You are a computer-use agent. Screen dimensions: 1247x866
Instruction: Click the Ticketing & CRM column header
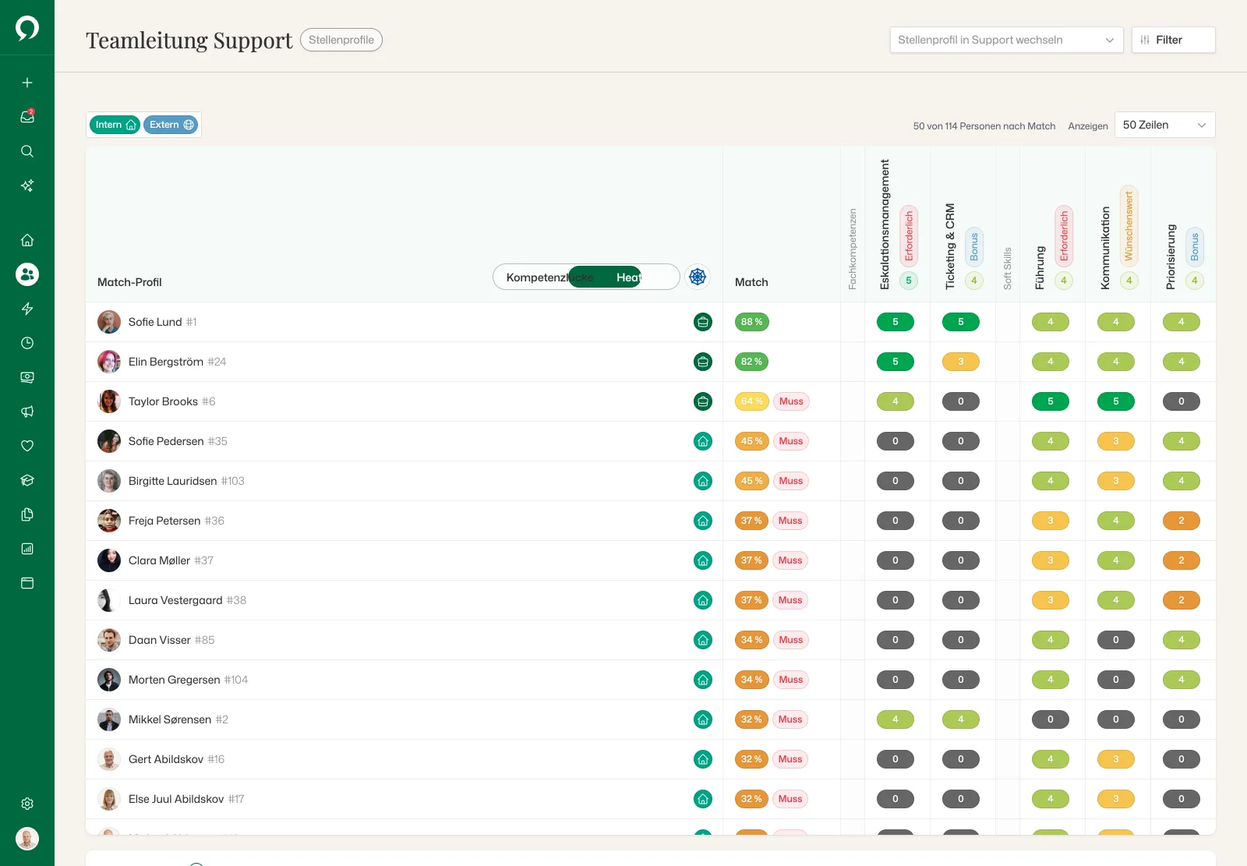(950, 246)
